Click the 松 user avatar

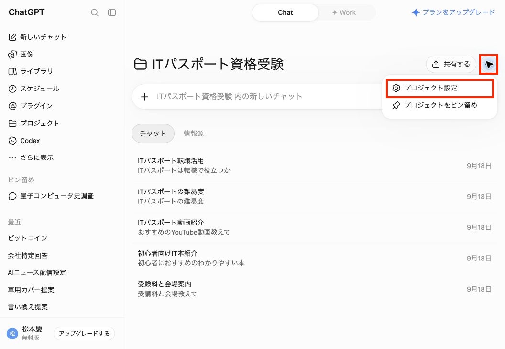pyautogui.click(x=12, y=334)
